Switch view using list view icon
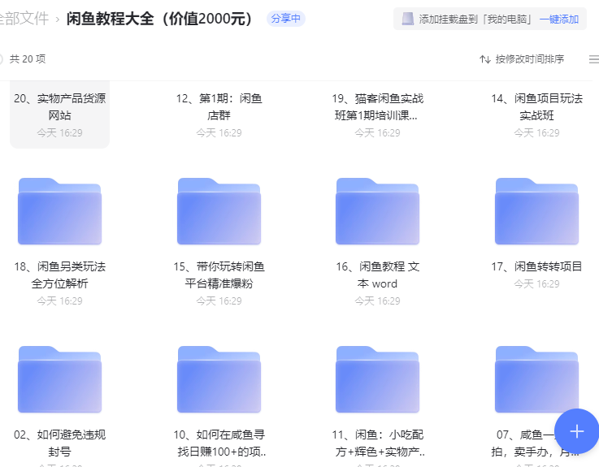 click(594, 59)
